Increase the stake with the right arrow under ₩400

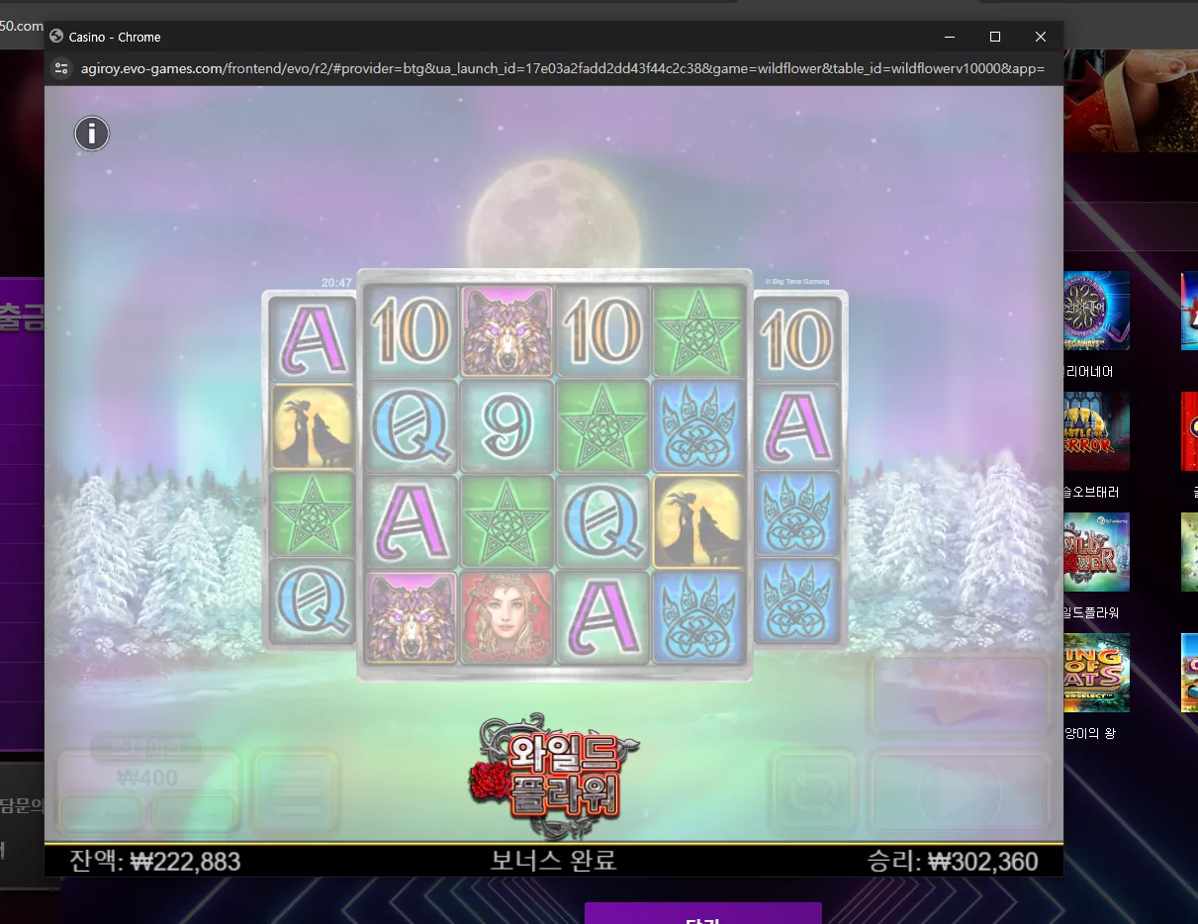point(194,814)
